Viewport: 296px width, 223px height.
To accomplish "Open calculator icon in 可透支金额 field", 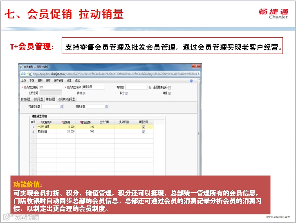I will pyautogui.click(x=62, y=106).
